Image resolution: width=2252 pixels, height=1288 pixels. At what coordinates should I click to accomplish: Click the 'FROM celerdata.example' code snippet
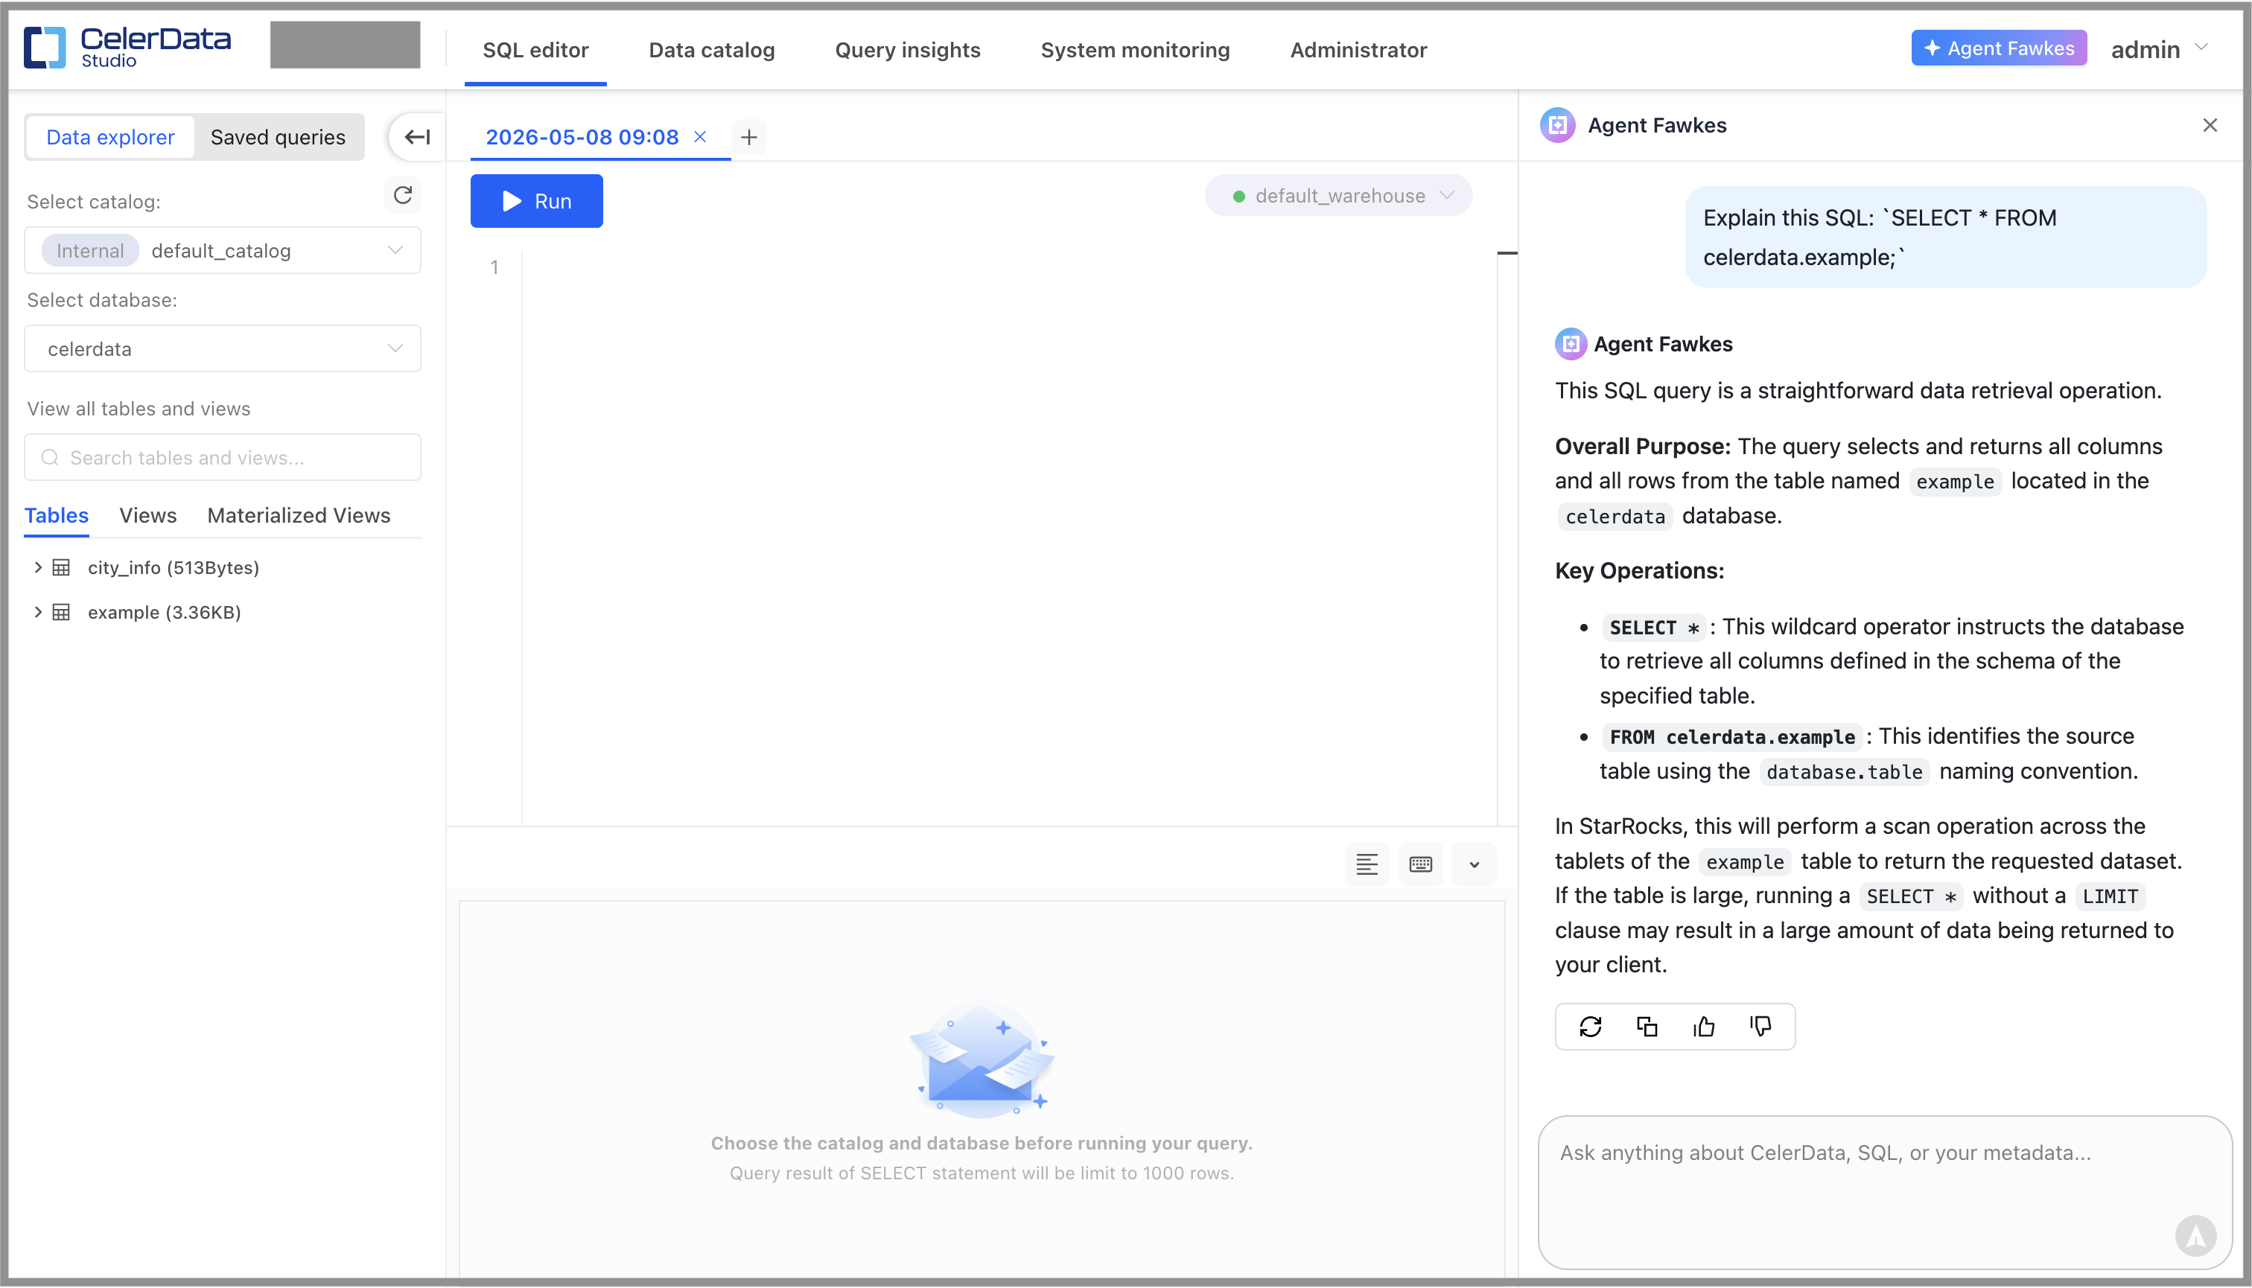pyautogui.click(x=1731, y=737)
